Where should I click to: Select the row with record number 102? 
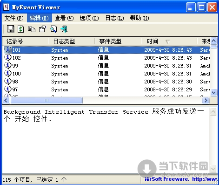(x=106, y=58)
